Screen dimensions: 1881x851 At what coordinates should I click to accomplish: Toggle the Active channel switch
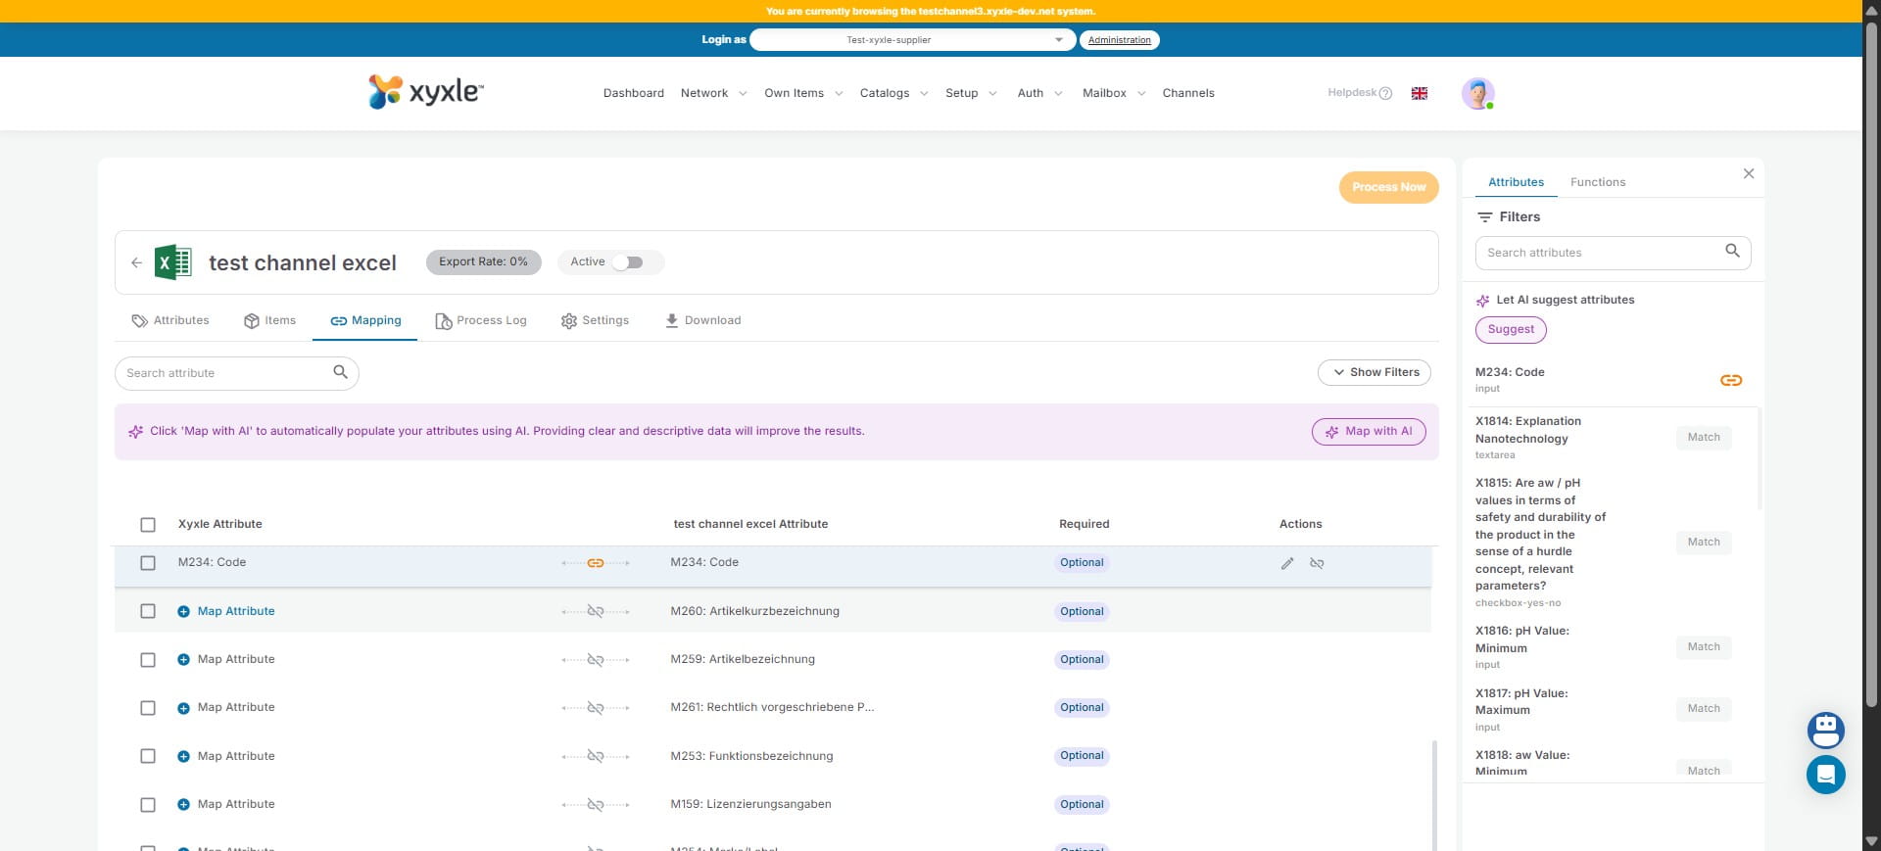point(628,262)
